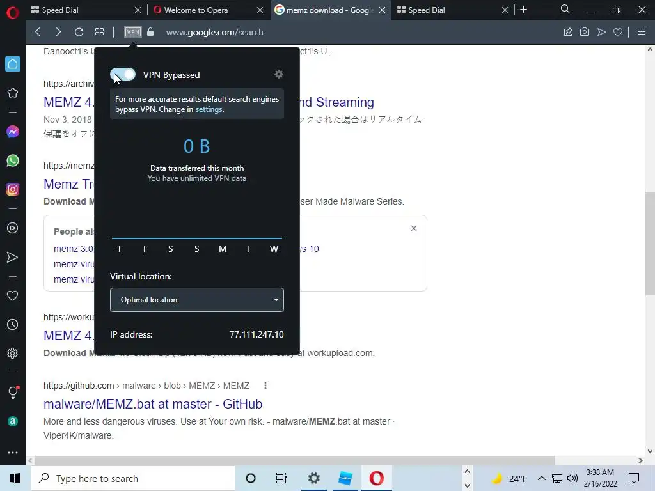Viewport: 655px width, 491px height.
Task: Reload the current page
Action: tap(79, 32)
